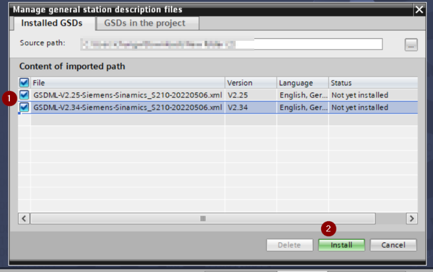Close the Manage general station description files dialog

pos(419,10)
